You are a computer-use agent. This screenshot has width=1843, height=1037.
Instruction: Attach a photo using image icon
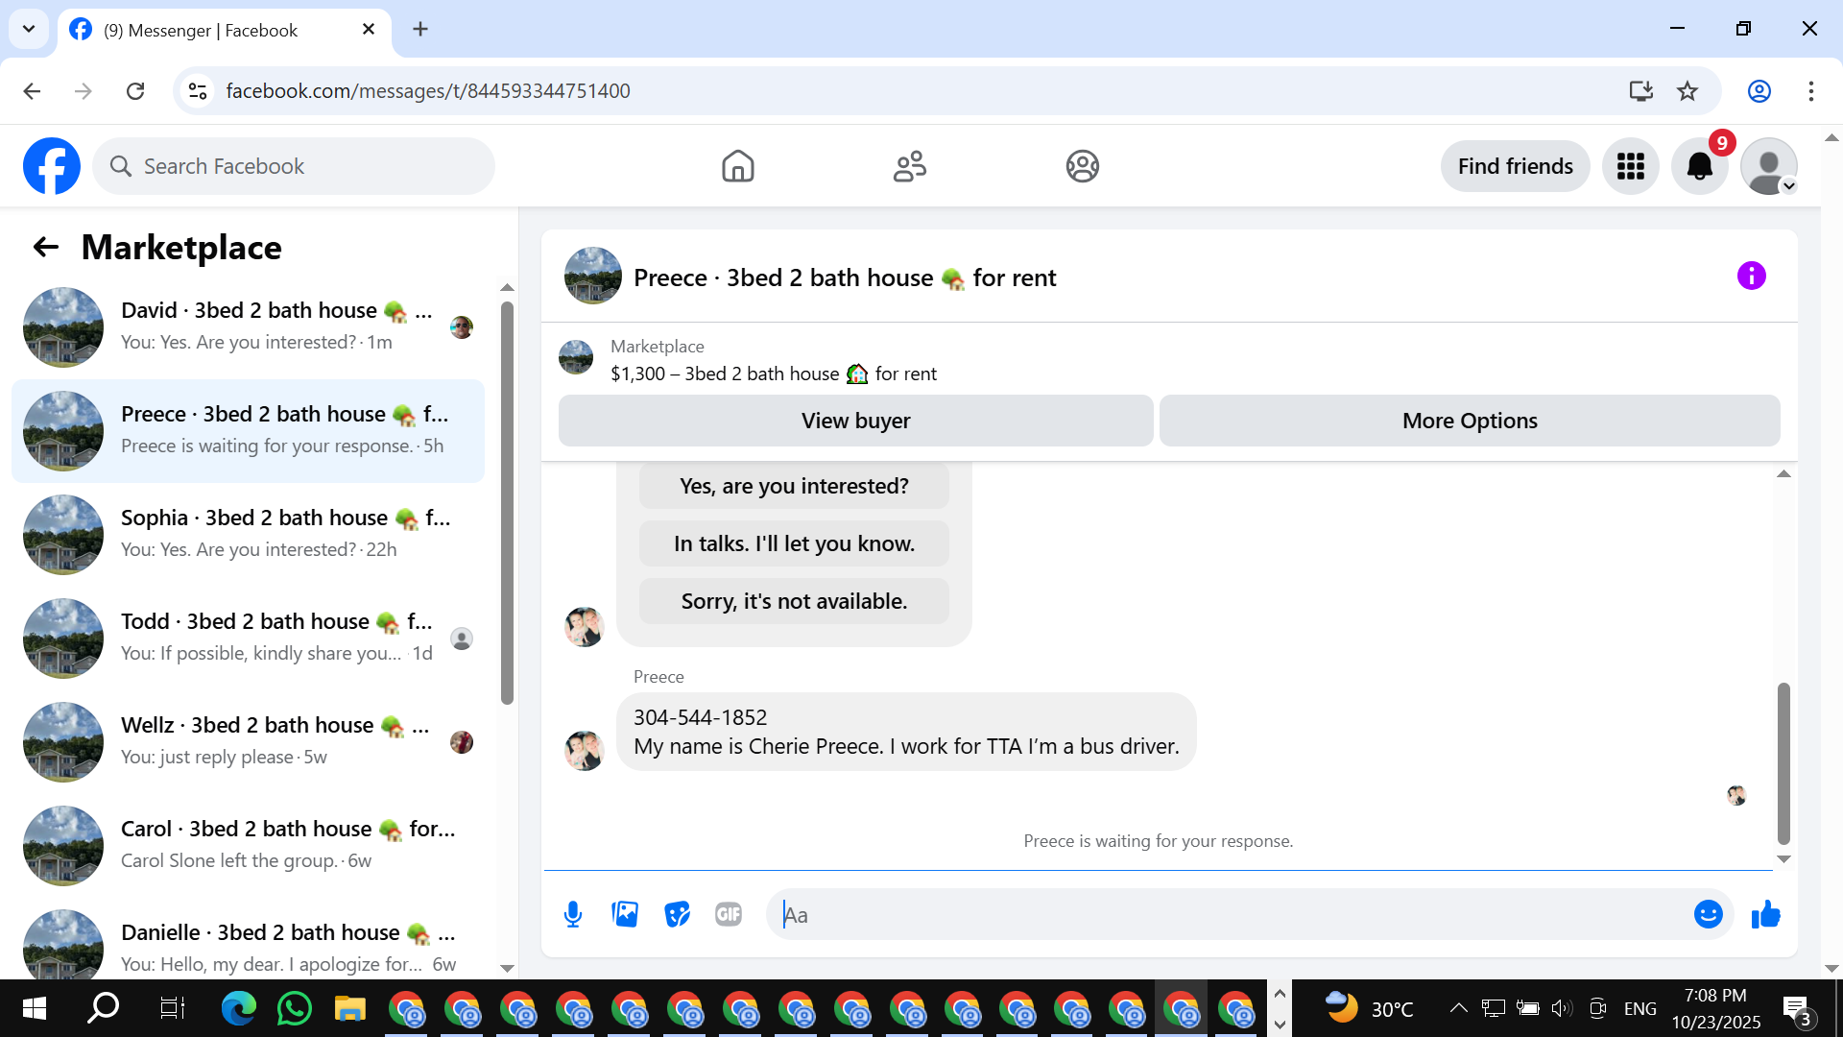click(625, 914)
